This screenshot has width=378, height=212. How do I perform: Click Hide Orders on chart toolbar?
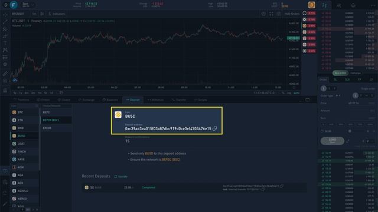pyautogui.click(x=292, y=14)
